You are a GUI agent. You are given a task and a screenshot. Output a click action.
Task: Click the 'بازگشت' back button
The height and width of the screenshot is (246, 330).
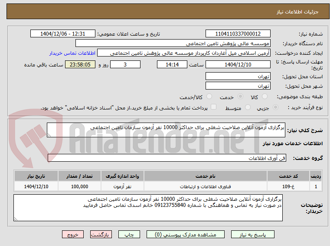coord(101,235)
